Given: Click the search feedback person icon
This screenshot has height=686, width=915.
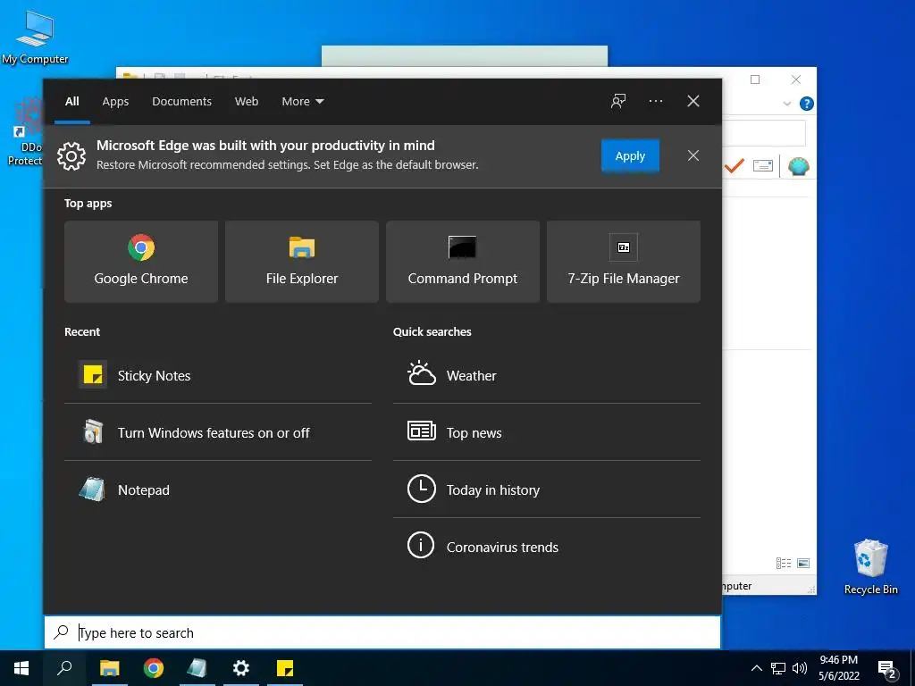Looking at the screenshot, I should pos(618,101).
